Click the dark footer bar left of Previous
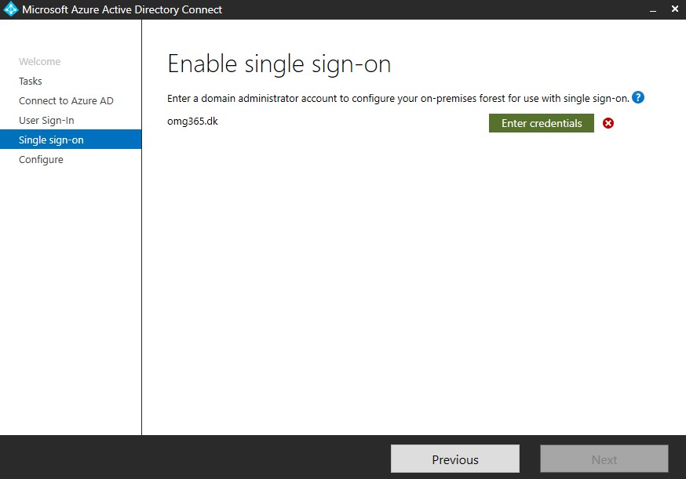This screenshot has width=686, height=479. pos(196,458)
